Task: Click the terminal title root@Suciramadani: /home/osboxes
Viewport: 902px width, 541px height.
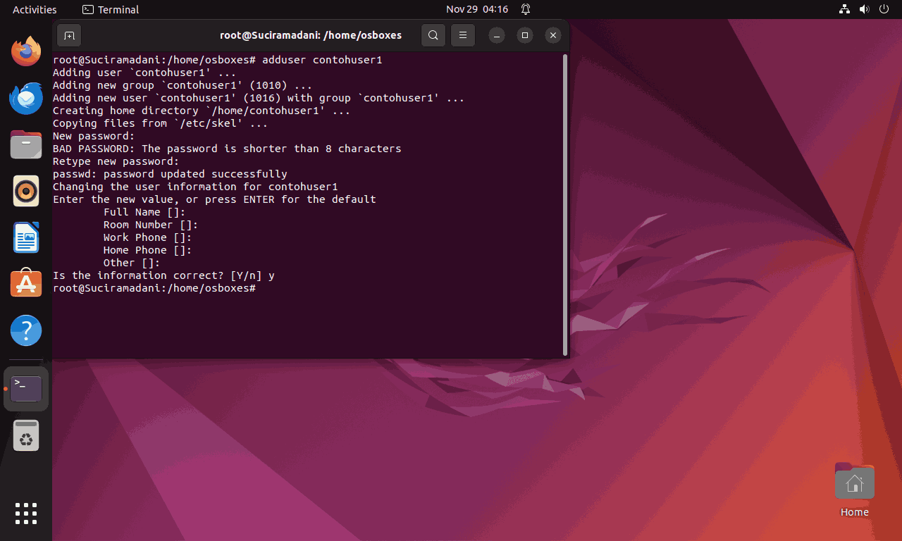Action: (311, 35)
